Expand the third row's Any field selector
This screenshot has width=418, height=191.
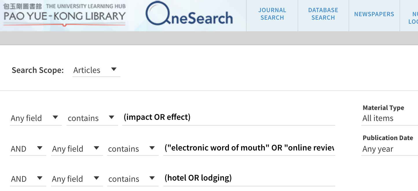(x=77, y=179)
